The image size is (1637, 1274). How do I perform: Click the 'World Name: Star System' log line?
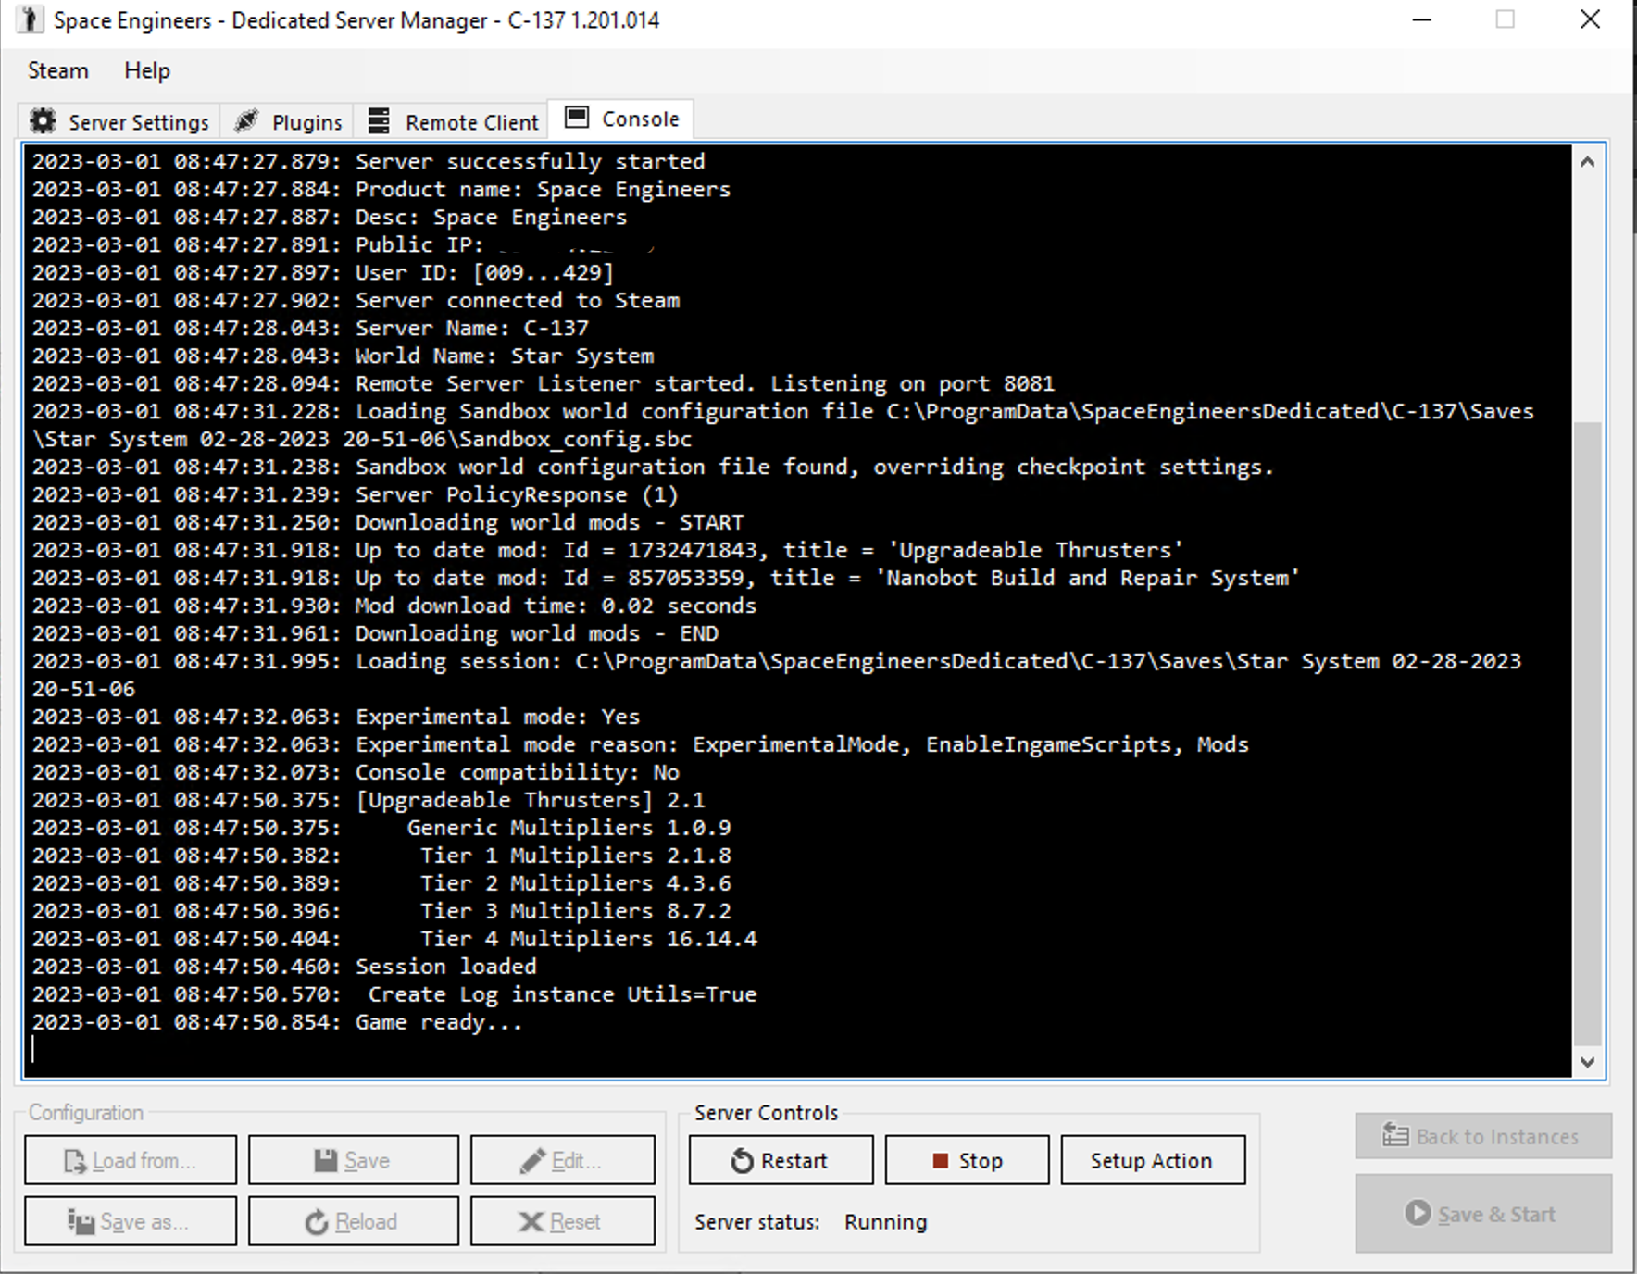[343, 356]
